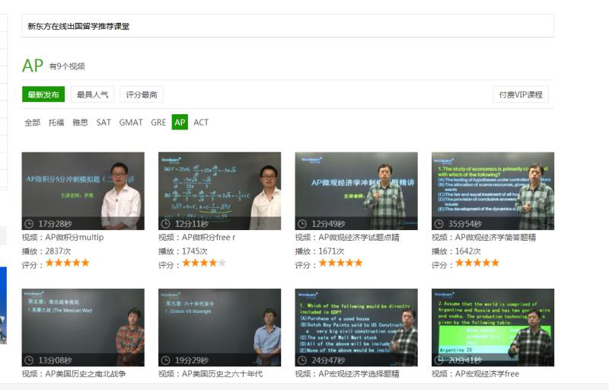609x390 pixels.
Task: Click the 播放：1745次 play count
Action: (183, 251)
